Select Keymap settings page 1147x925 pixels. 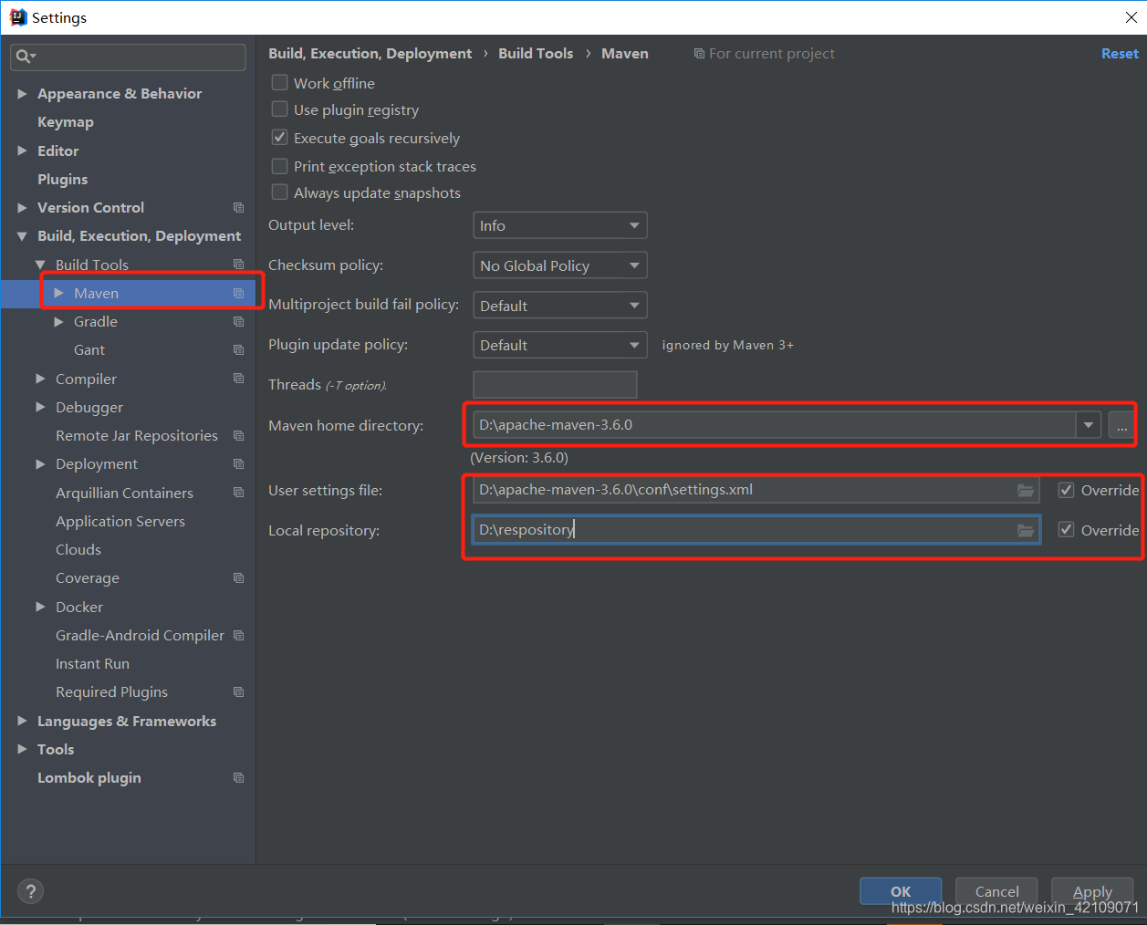66,122
